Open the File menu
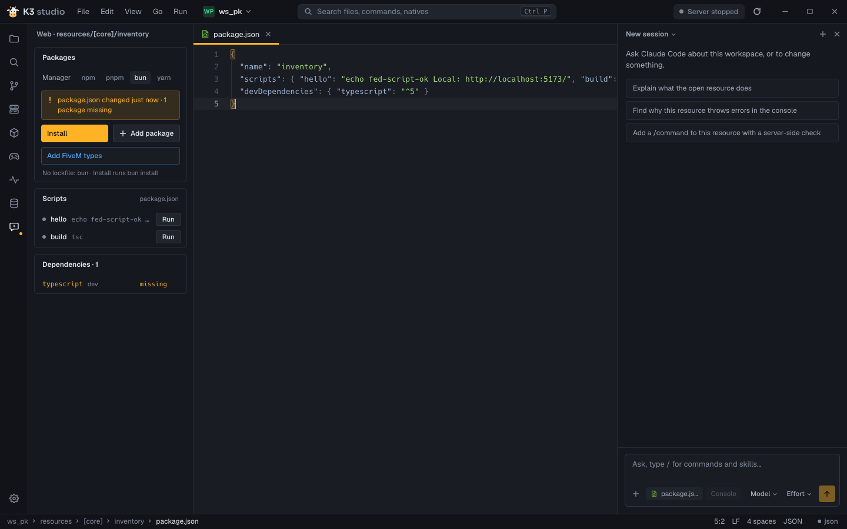The image size is (847, 529). click(x=84, y=11)
